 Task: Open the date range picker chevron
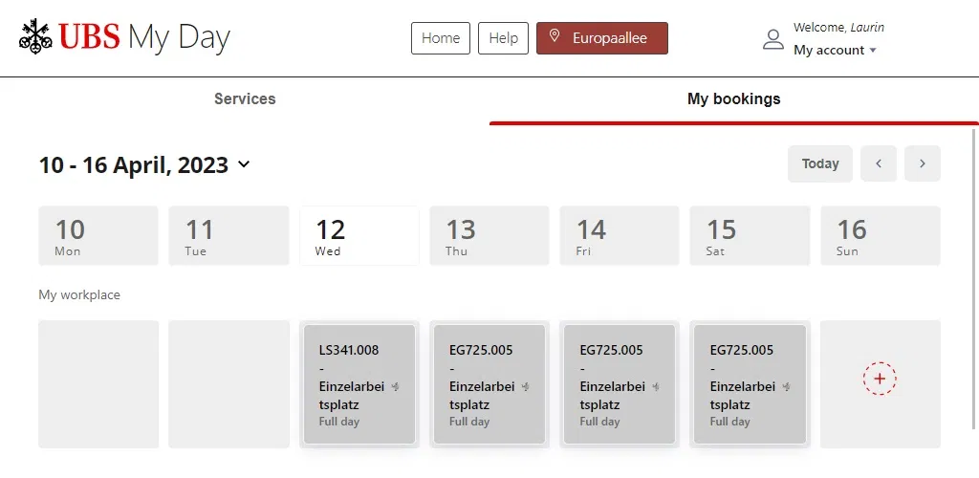click(x=244, y=164)
